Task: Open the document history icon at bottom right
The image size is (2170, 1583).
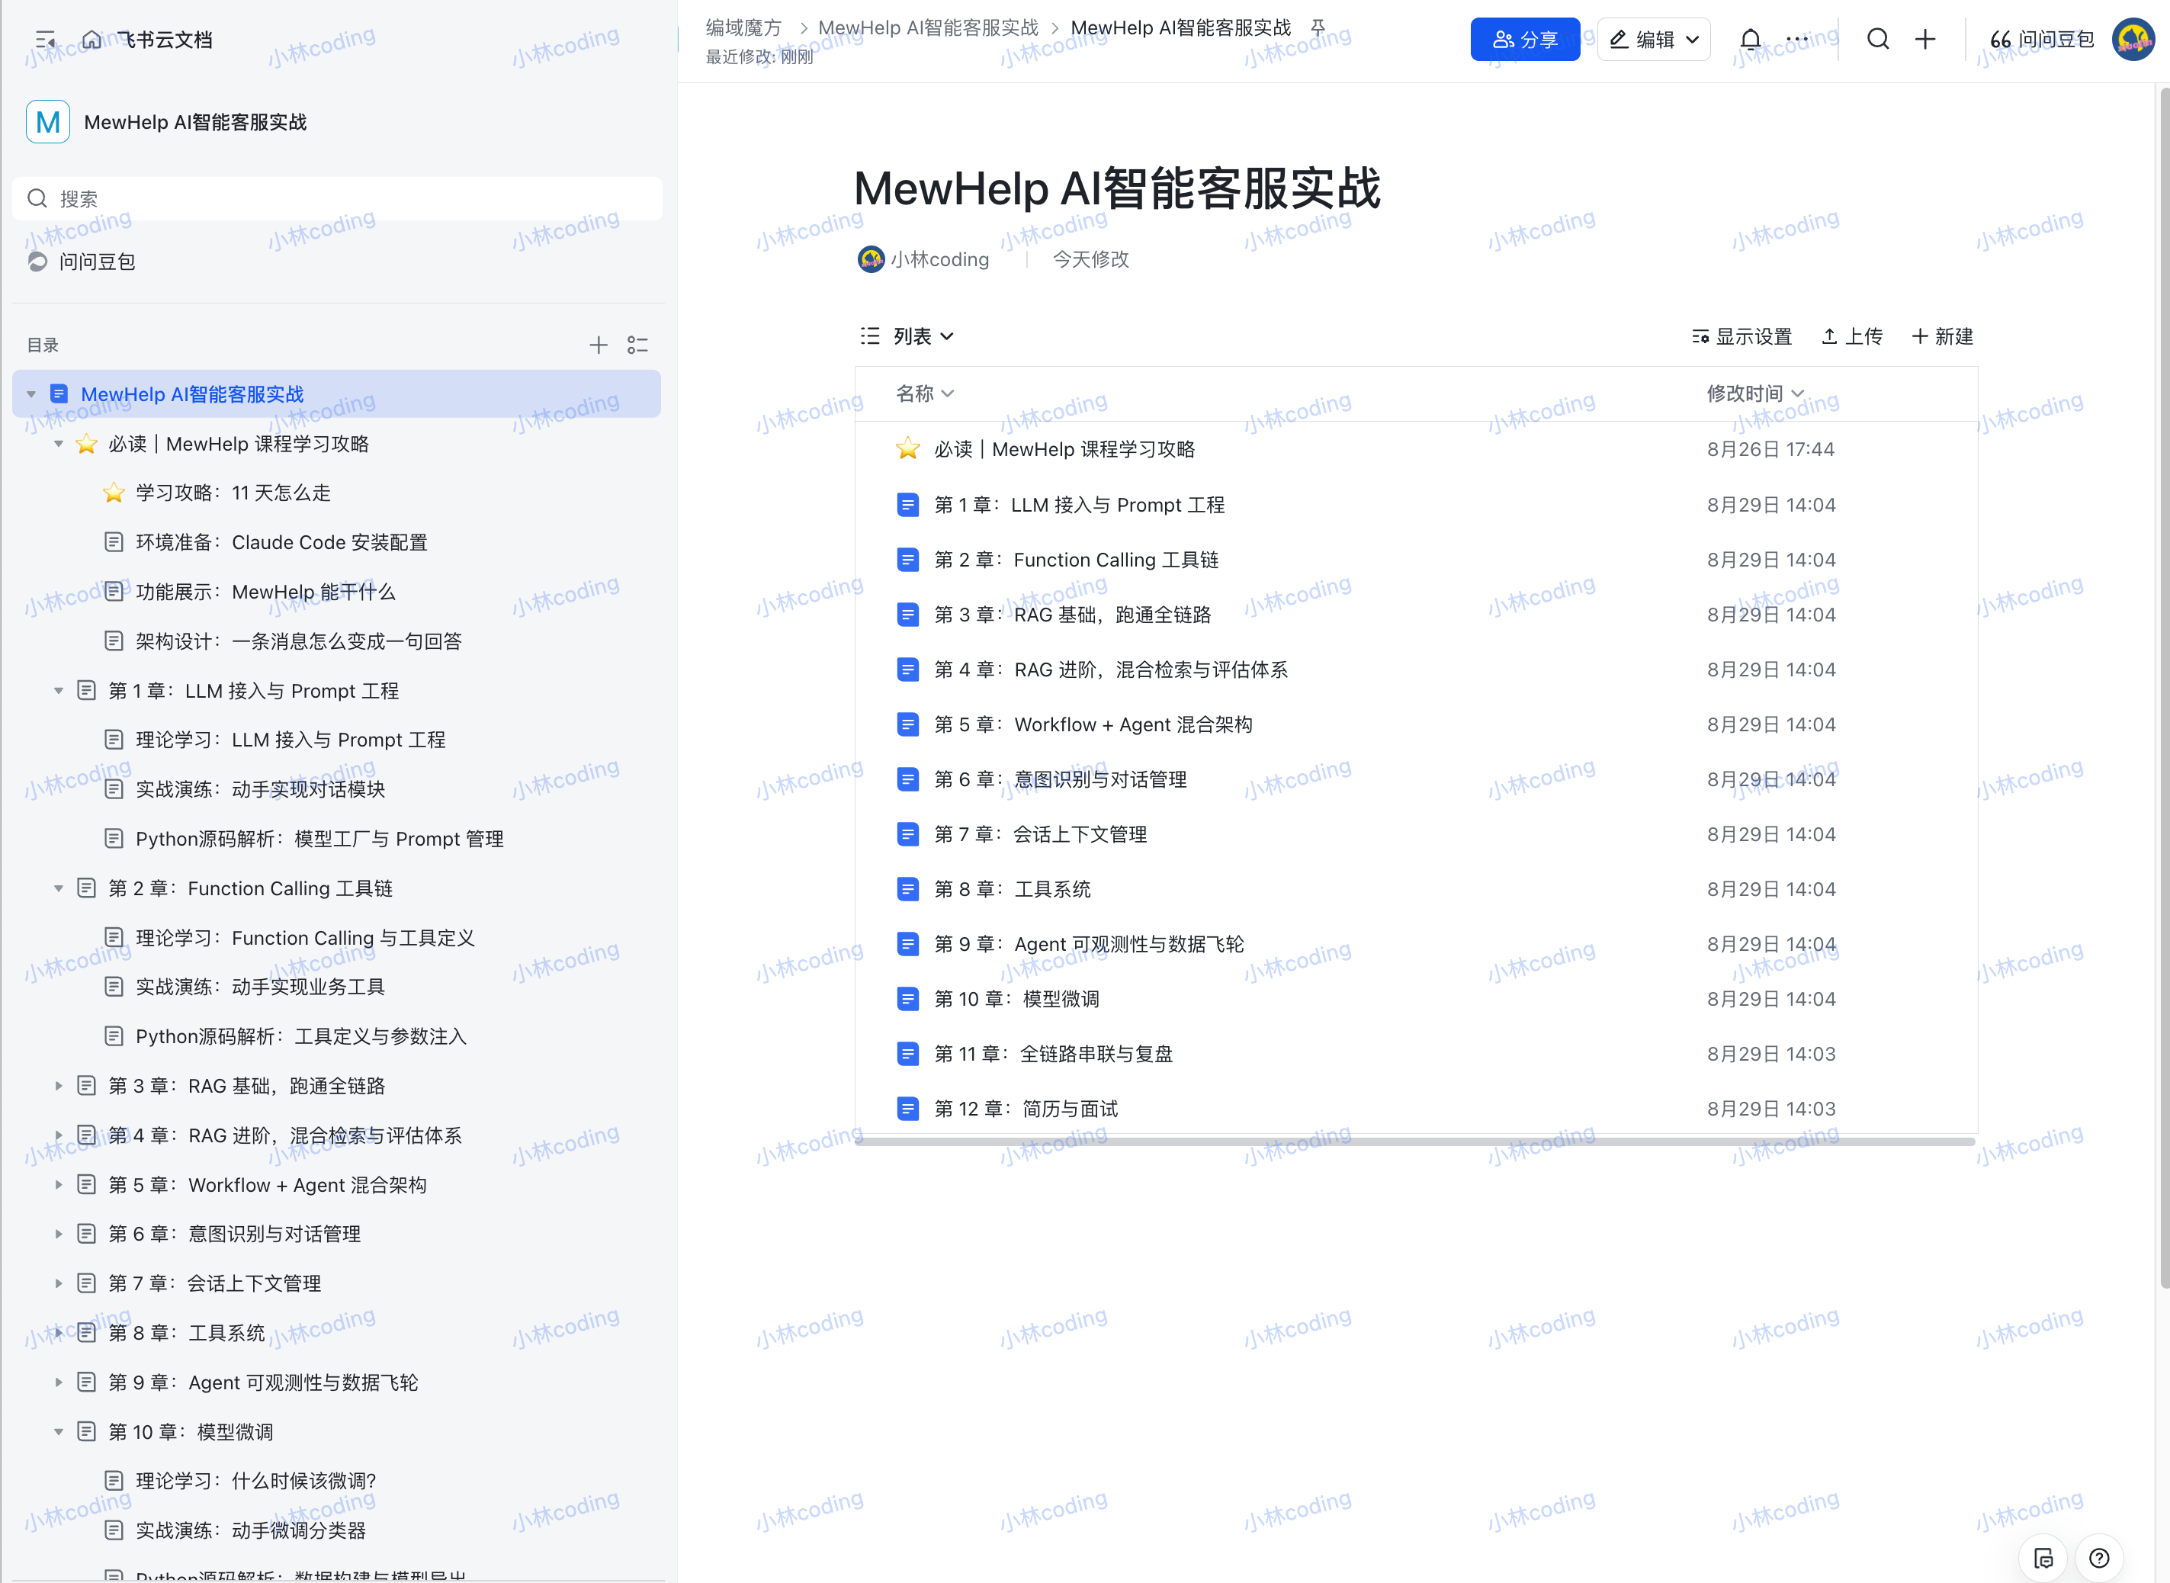Action: tap(2043, 1557)
